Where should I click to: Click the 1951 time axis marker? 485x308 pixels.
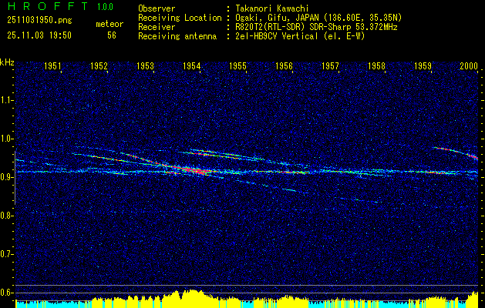click(52, 65)
